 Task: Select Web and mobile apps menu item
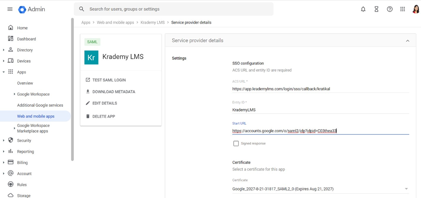[35, 116]
